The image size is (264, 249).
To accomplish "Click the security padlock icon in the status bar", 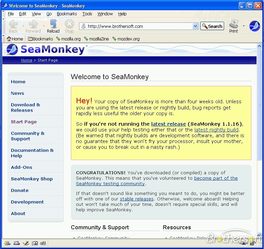I will [253, 243].
